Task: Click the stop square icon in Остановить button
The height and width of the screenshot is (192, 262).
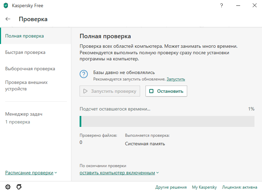Action: point(151,91)
